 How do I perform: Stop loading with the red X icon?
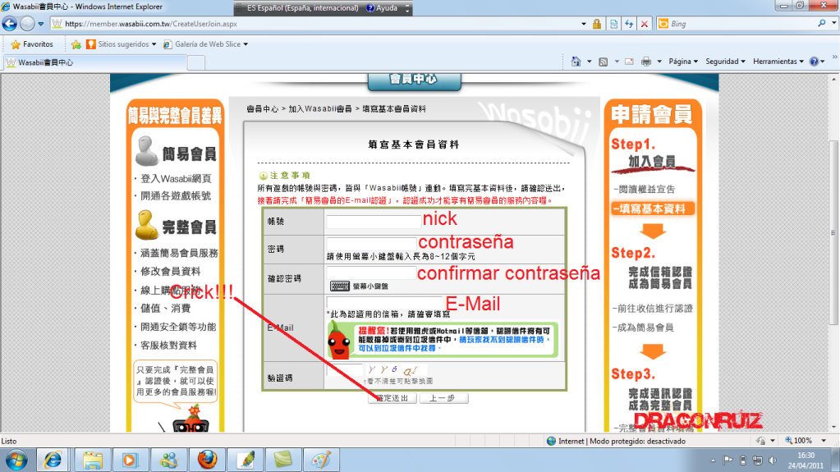point(645,24)
